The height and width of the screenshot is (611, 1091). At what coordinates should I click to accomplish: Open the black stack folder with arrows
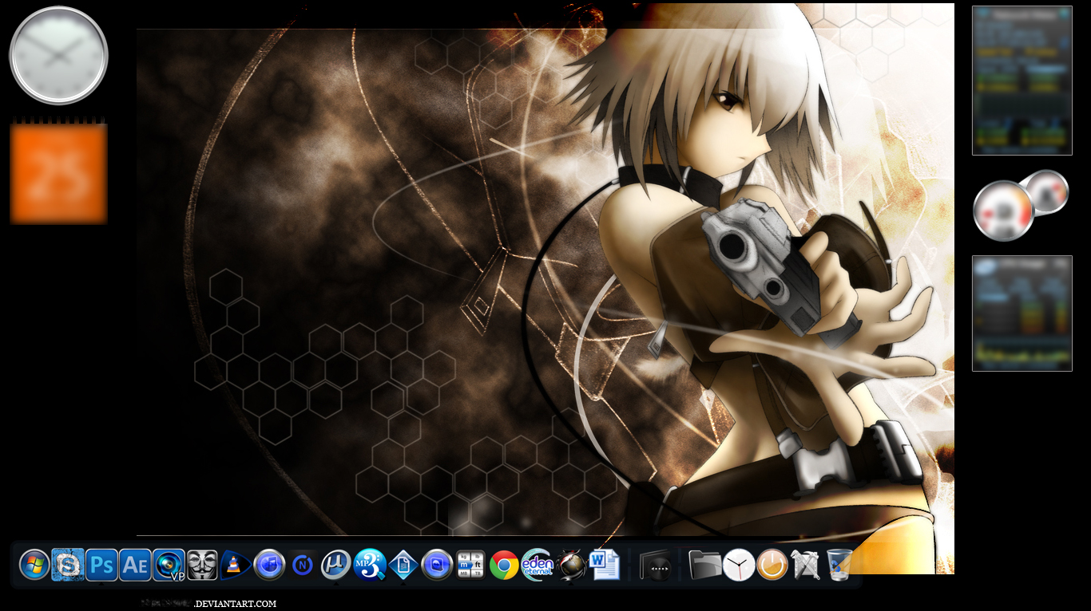655,565
